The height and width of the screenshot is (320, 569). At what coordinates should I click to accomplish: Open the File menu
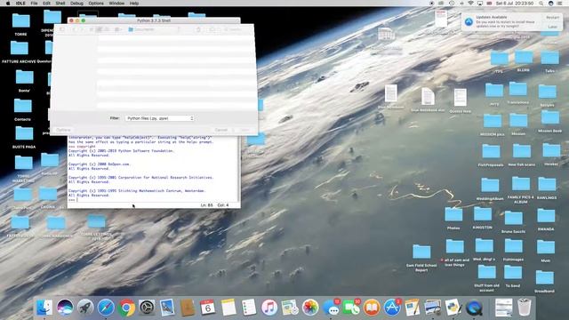(34, 4)
